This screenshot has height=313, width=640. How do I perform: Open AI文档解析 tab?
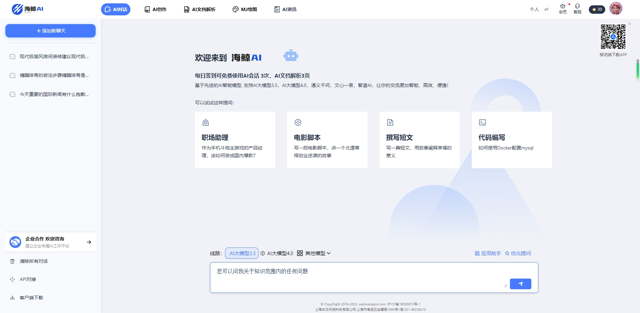[200, 9]
